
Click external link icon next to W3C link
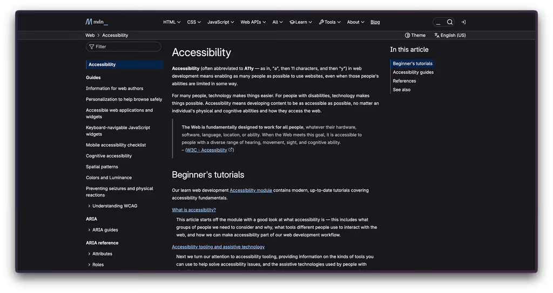(x=231, y=150)
